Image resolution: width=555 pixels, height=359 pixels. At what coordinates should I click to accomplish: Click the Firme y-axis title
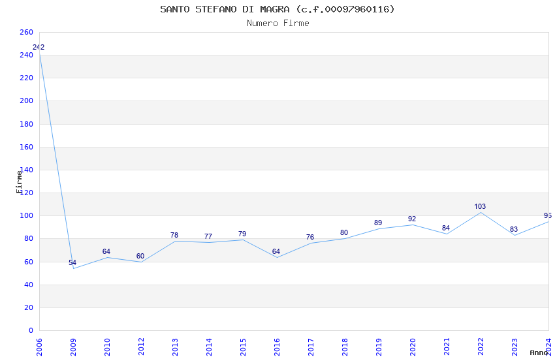19,182
